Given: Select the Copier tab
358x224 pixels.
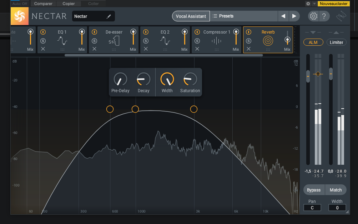Looking at the screenshot, I should coord(69,4).
